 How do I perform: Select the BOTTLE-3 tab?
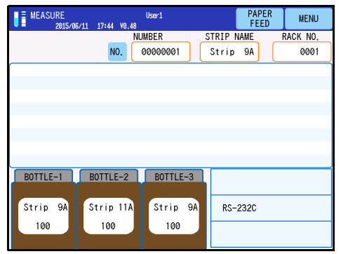(x=174, y=177)
